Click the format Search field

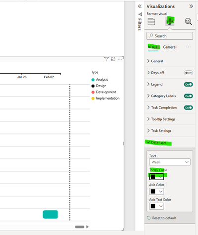(x=170, y=36)
